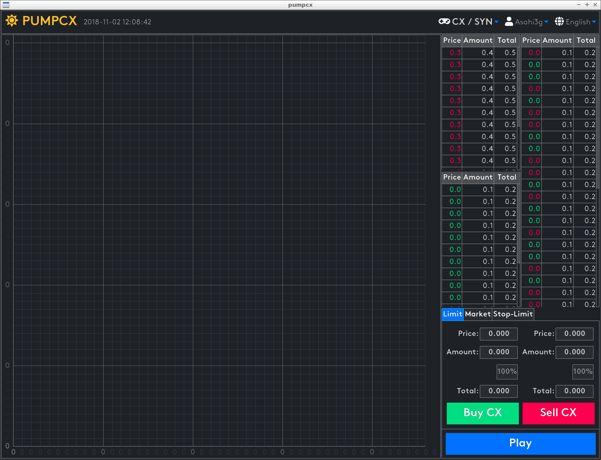Click the PUMPCX sun logo icon

point(12,21)
